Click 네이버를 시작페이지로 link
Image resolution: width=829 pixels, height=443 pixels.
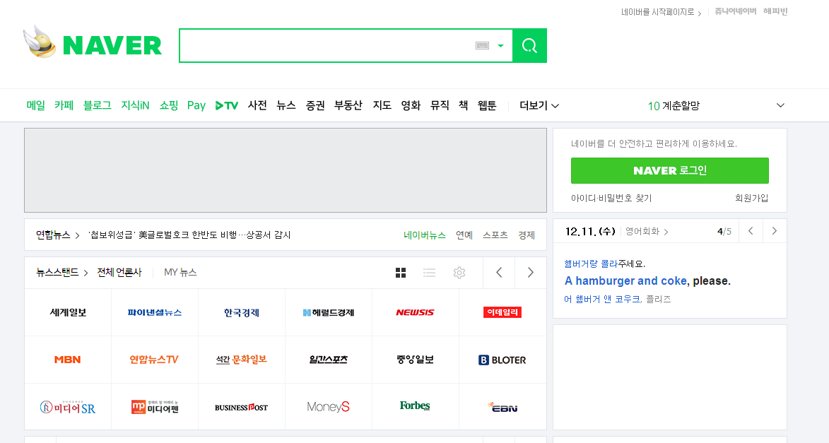pyautogui.click(x=661, y=11)
